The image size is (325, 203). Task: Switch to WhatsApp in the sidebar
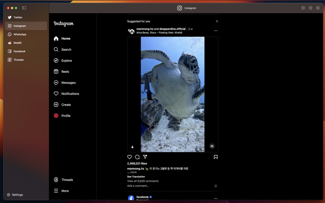(x=26, y=35)
